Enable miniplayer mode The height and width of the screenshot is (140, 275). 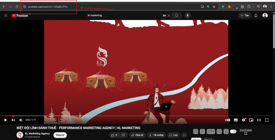[251, 120]
